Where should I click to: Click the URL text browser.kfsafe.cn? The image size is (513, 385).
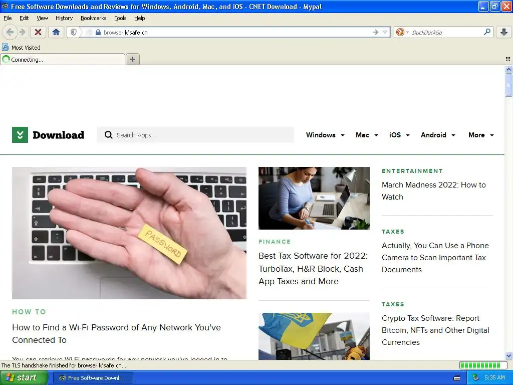(x=126, y=33)
